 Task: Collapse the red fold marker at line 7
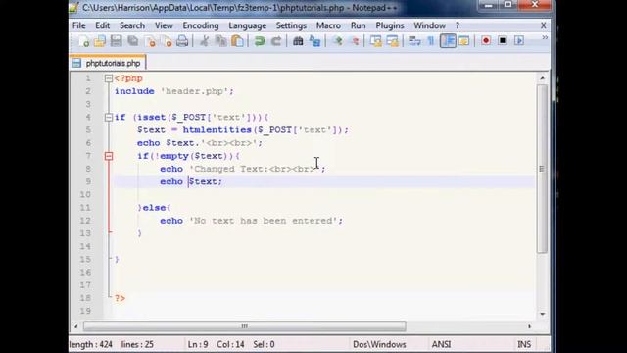point(109,156)
